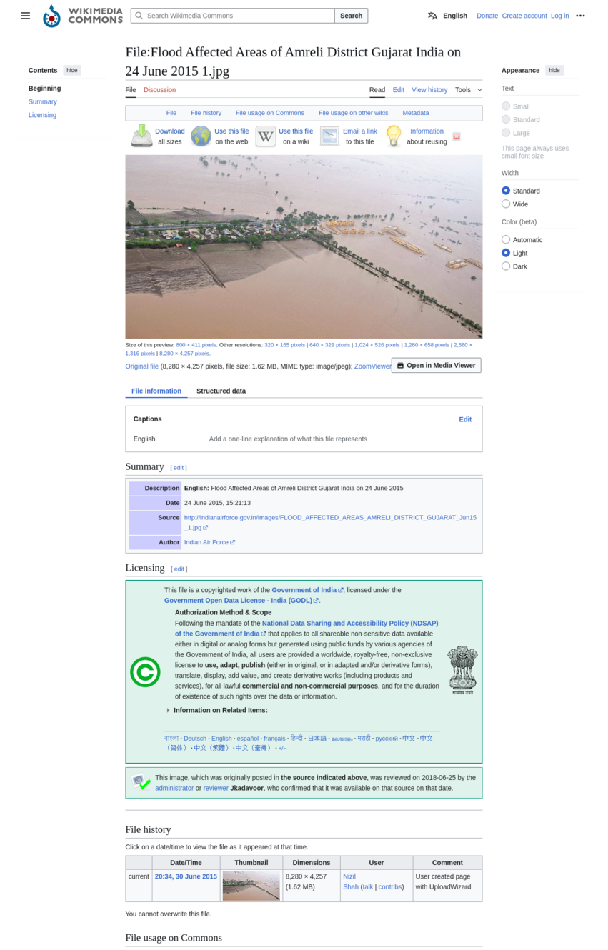Expand the Tools dropdown menu

[x=469, y=90]
